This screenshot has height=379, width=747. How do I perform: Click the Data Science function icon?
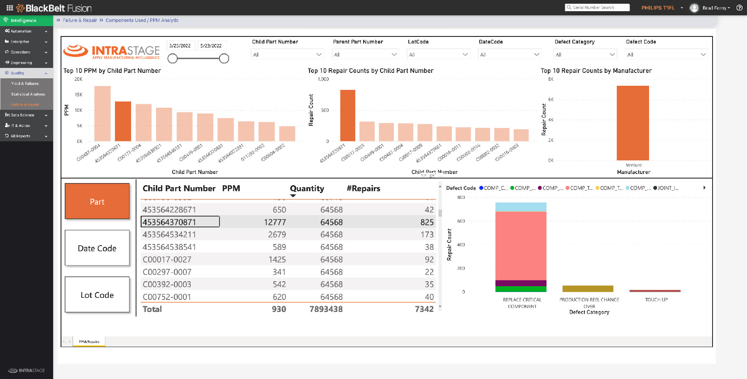coord(7,115)
